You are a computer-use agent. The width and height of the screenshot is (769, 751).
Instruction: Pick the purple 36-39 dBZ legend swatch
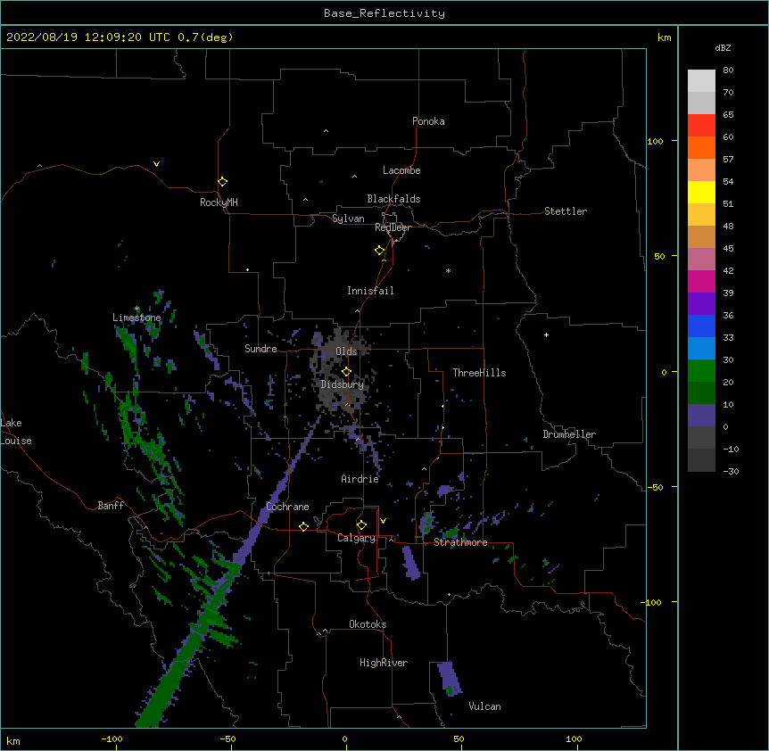coord(701,304)
